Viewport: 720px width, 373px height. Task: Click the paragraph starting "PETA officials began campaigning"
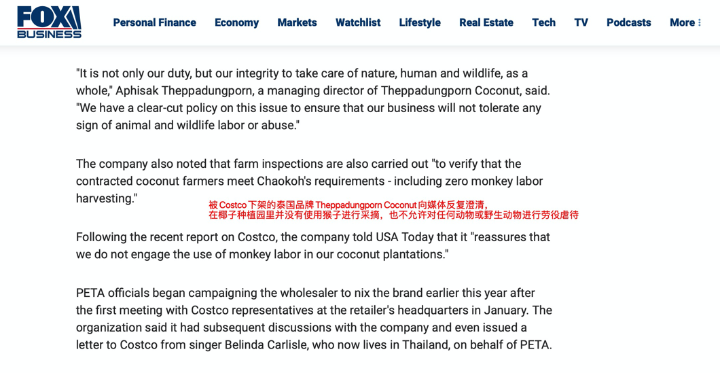point(314,319)
